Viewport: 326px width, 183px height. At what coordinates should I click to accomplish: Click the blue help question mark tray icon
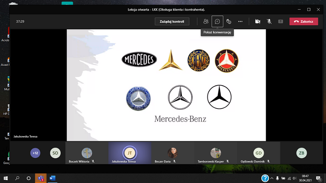[x=265, y=178]
